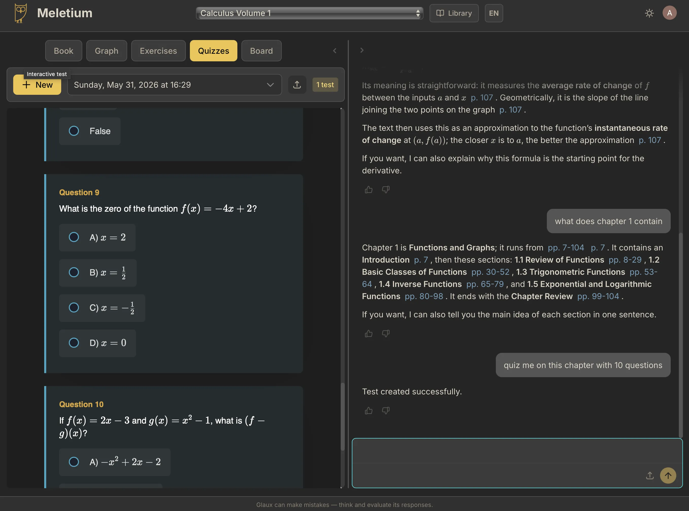Toggle light theme sun icon
689x511 pixels.
coord(649,13)
